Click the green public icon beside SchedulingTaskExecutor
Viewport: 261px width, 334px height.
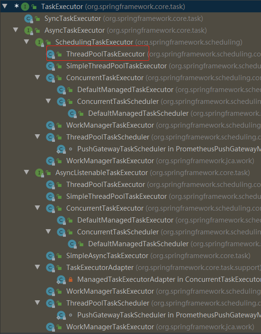[x=48, y=42]
